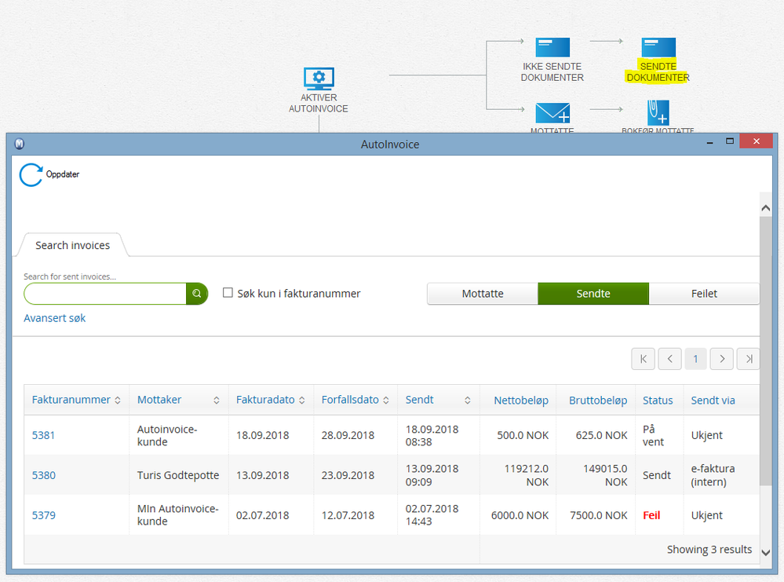Click scrollbar down arrow
The height and width of the screenshot is (582, 784).
point(765,552)
